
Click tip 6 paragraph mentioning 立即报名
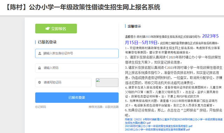tap(174, 113)
